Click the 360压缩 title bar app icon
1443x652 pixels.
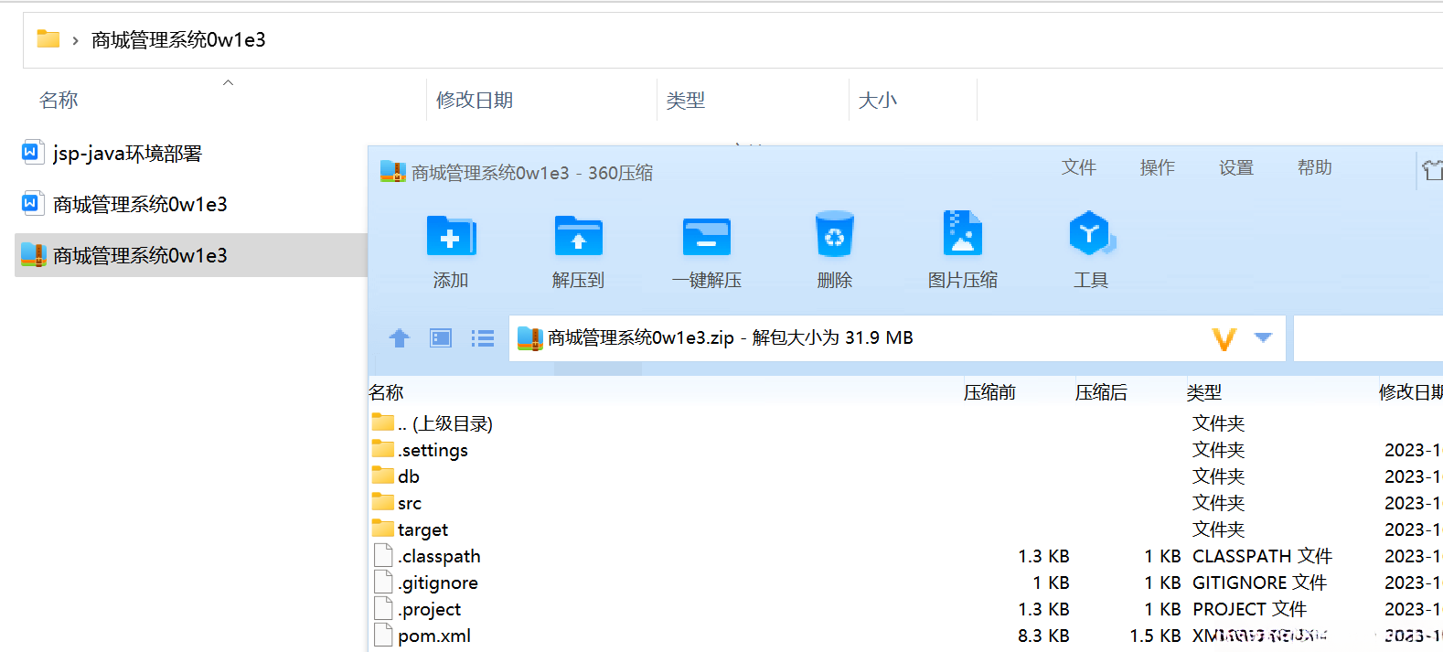point(393,172)
